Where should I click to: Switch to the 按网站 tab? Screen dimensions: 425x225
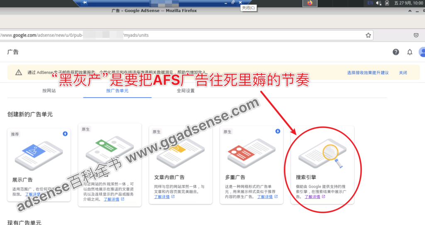tap(49, 91)
